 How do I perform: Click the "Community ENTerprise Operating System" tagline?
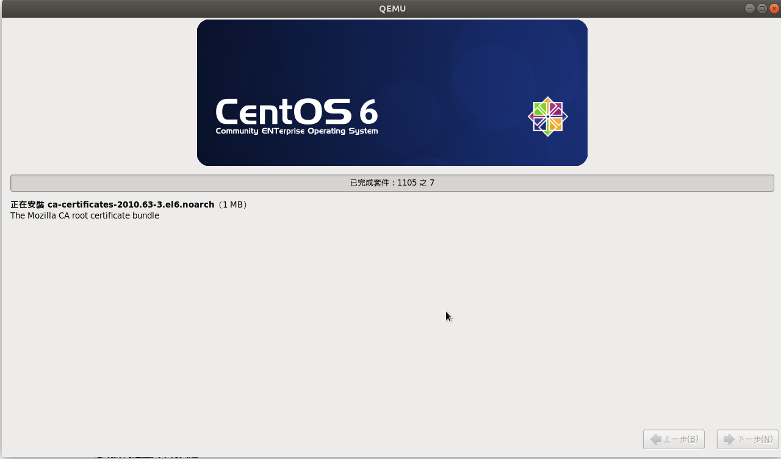(297, 131)
